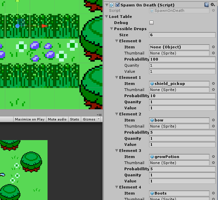The image size is (218, 200).
Task: Click the blue pivot handle of the move gizmo
Action: point(17,26)
